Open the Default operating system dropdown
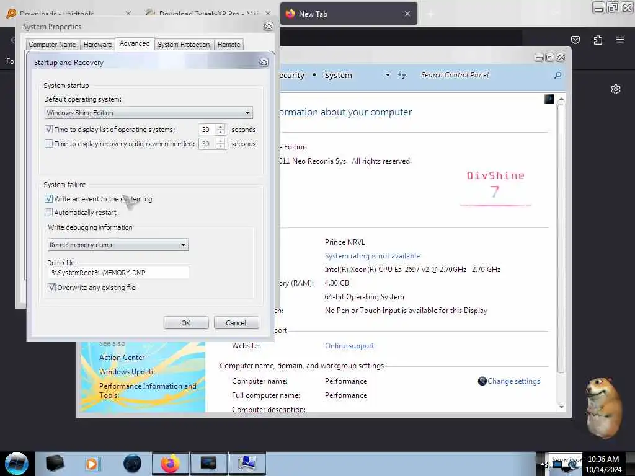 coord(148,113)
